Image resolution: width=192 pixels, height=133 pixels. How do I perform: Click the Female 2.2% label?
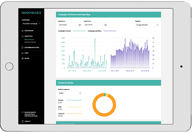[x=61, y=101]
